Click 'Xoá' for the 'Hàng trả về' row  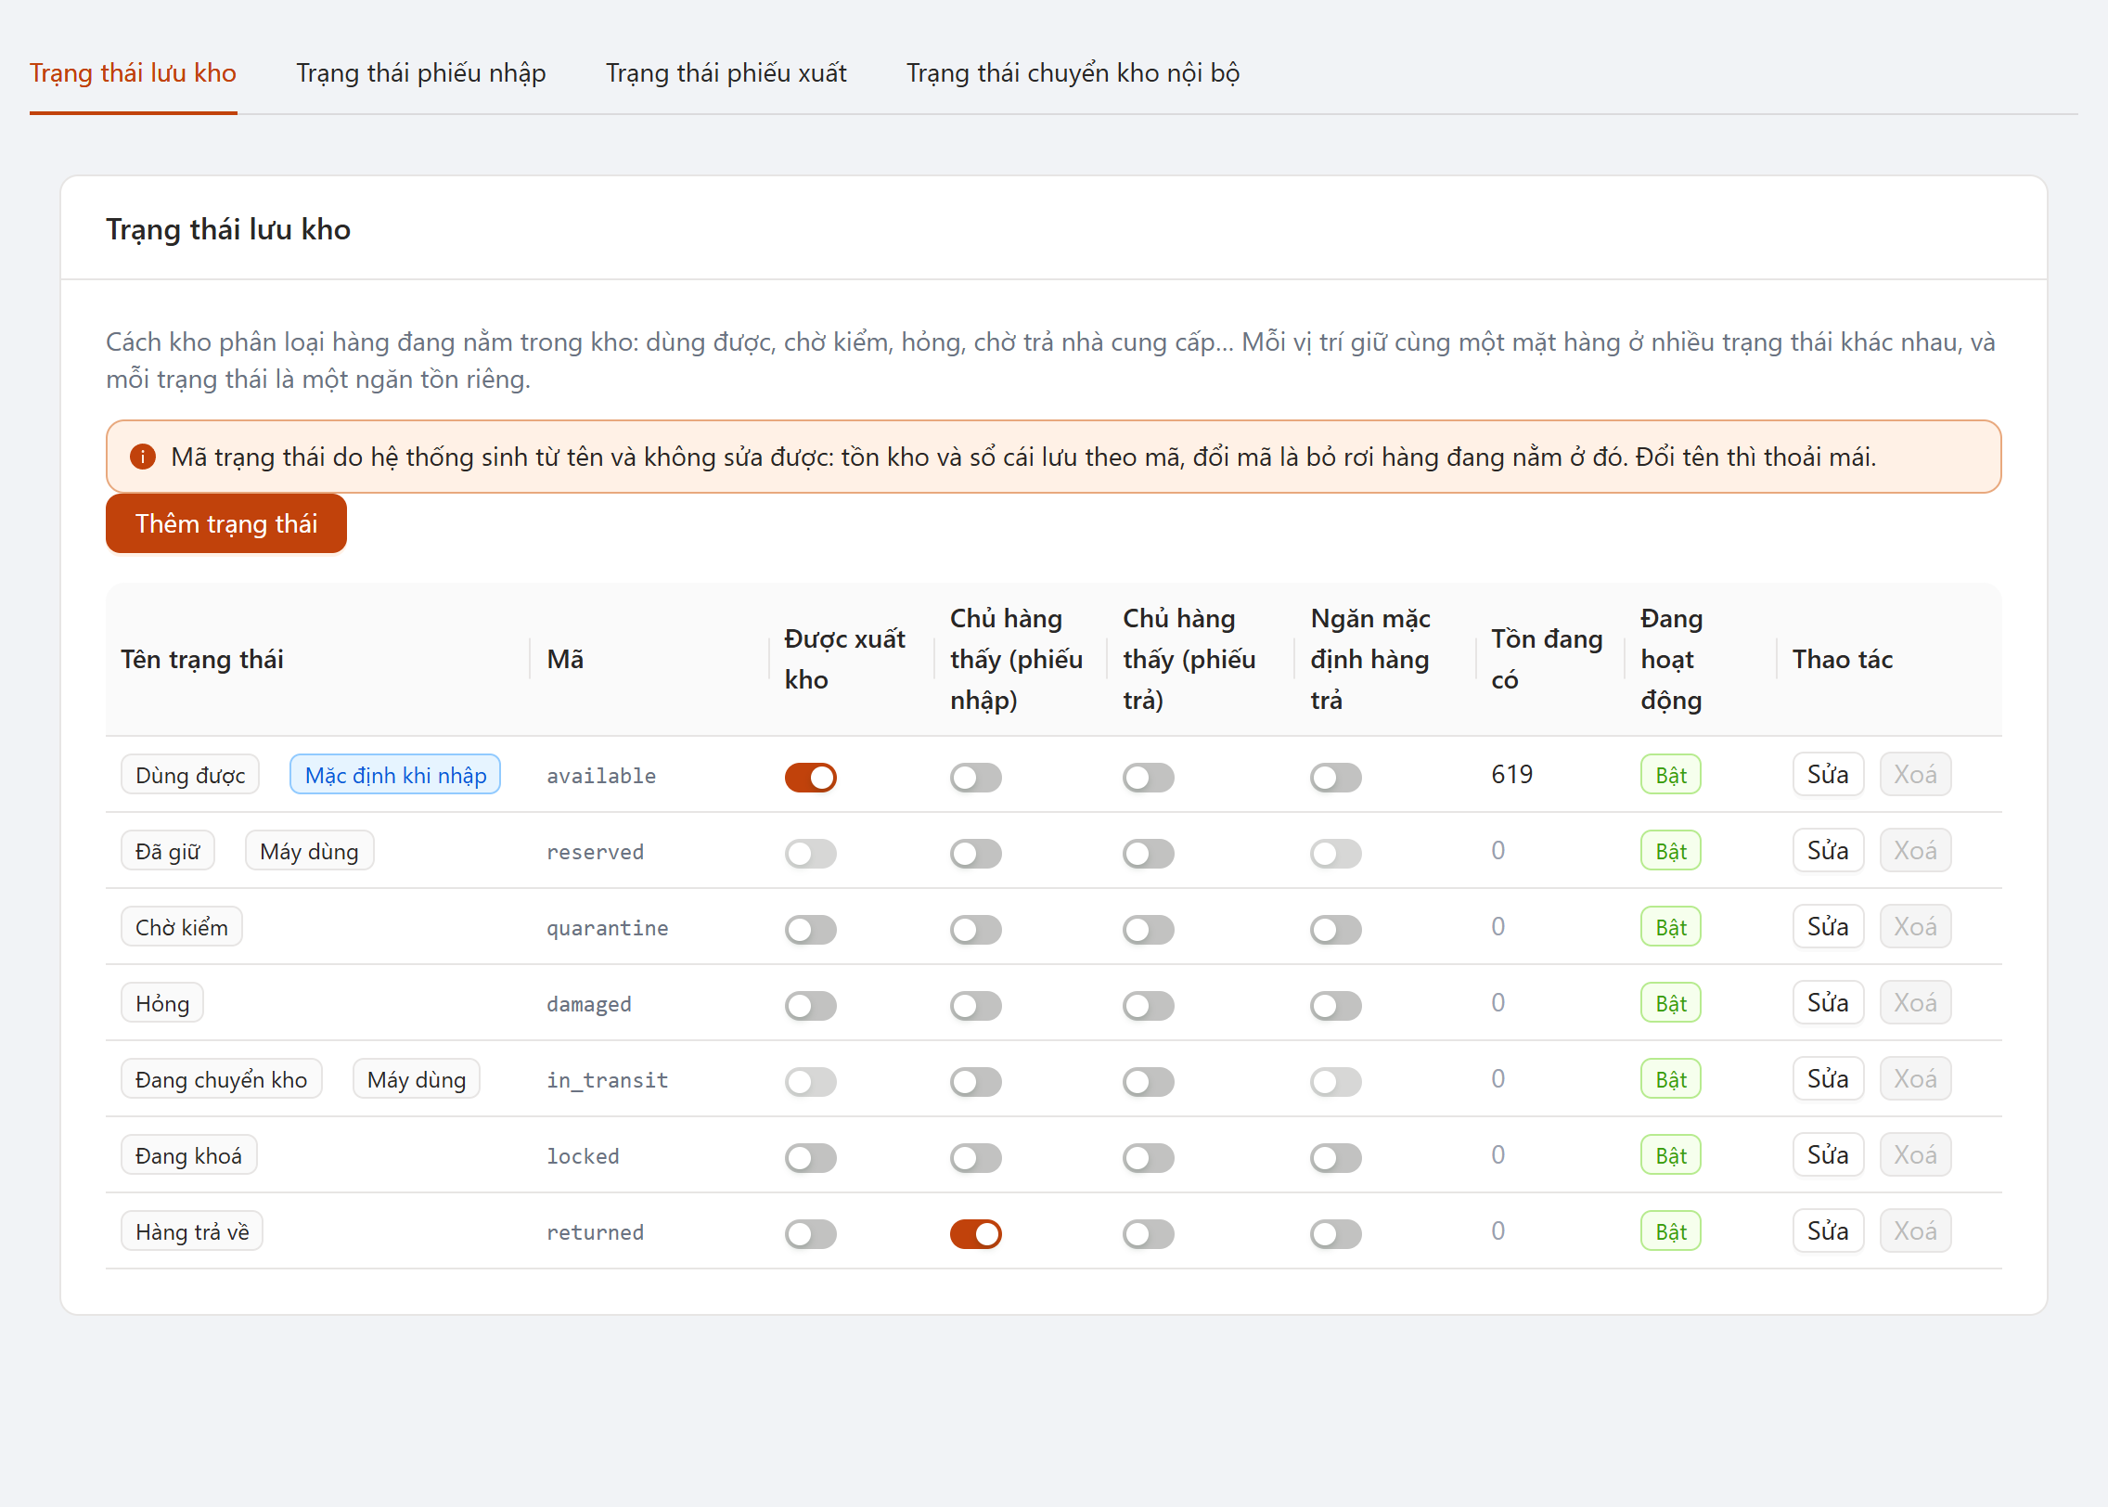[1915, 1230]
